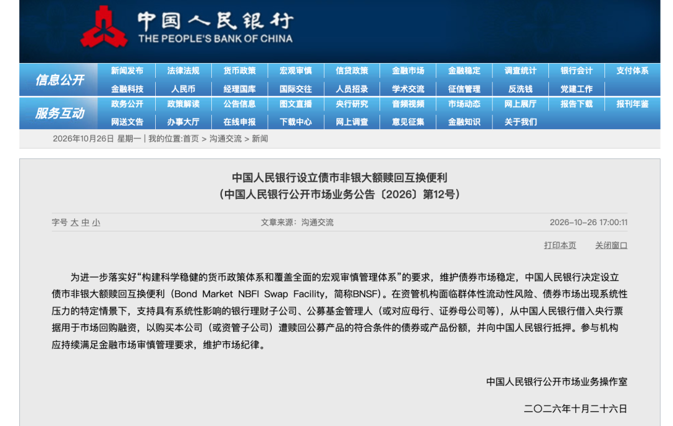
Task: Select 政策解读 navigation item
Action: [x=183, y=104]
